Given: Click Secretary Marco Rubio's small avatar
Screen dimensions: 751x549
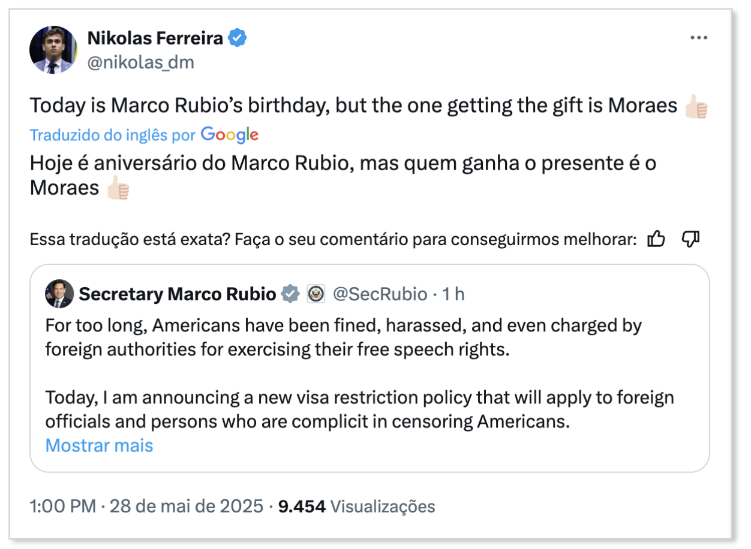Looking at the screenshot, I should (59, 294).
